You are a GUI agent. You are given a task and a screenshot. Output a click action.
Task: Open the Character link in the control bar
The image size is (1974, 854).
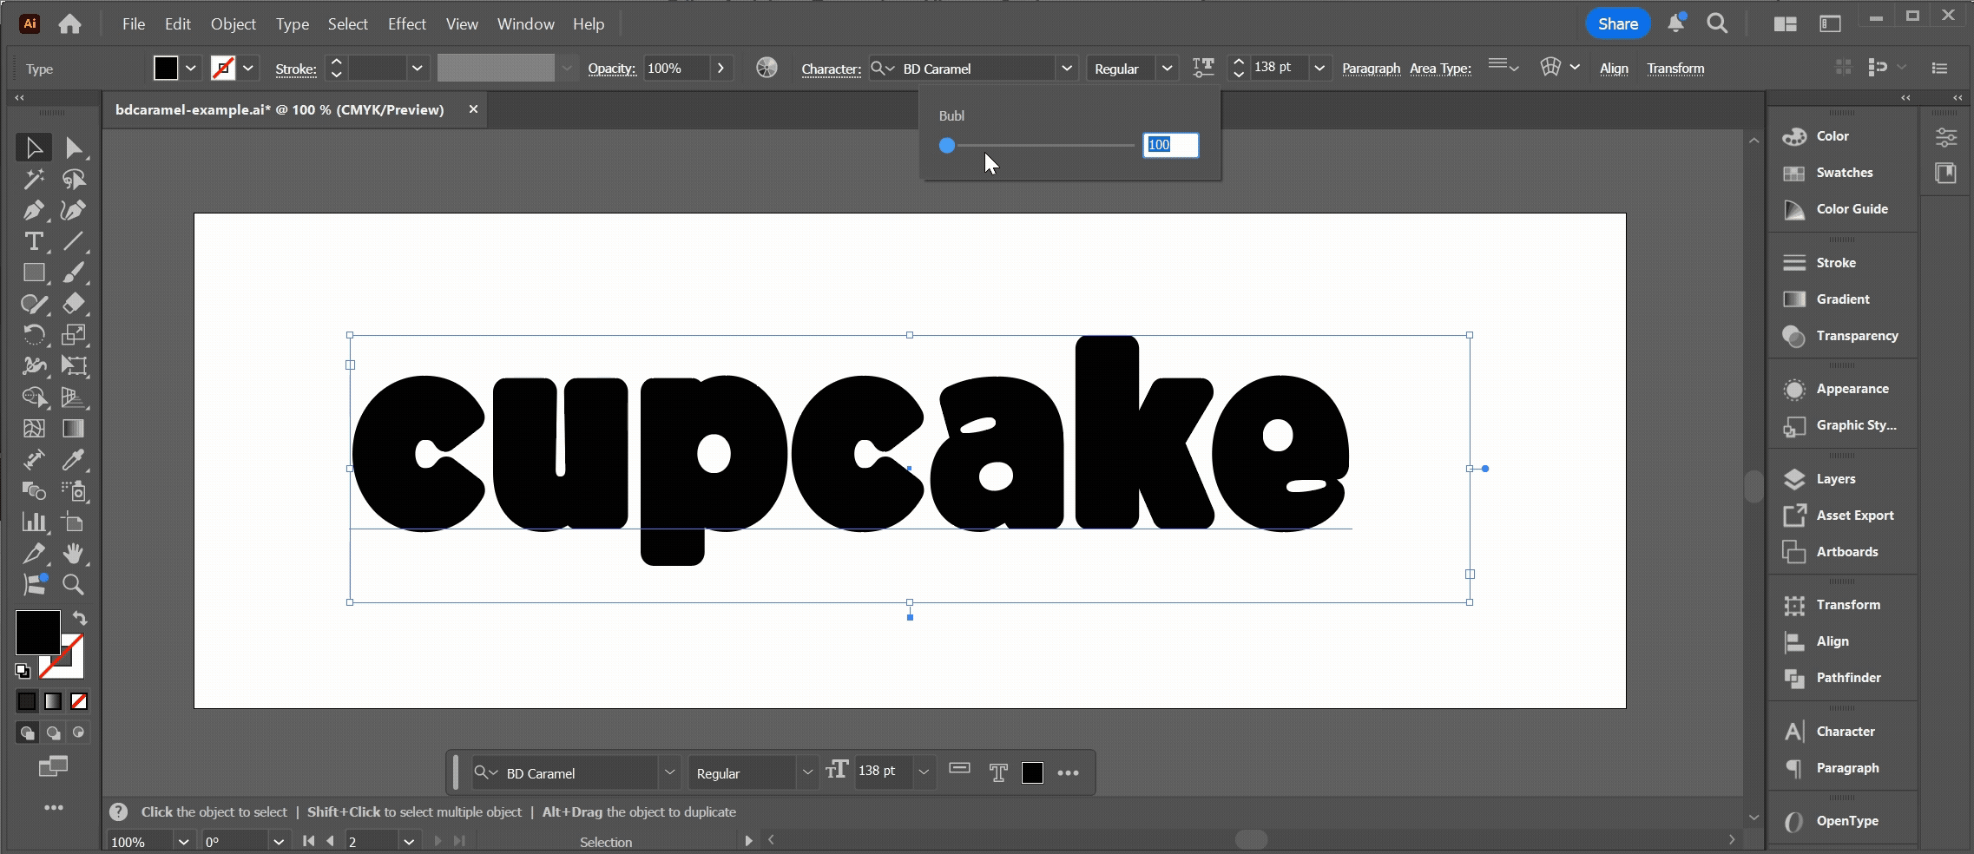[x=830, y=69]
